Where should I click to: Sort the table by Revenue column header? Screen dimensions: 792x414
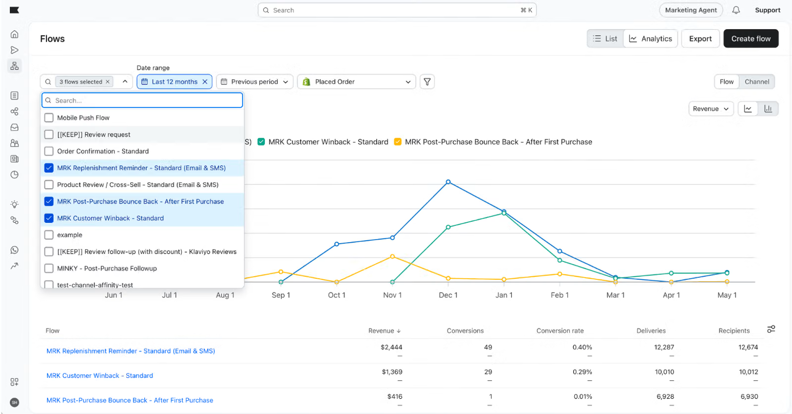pyautogui.click(x=384, y=331)
